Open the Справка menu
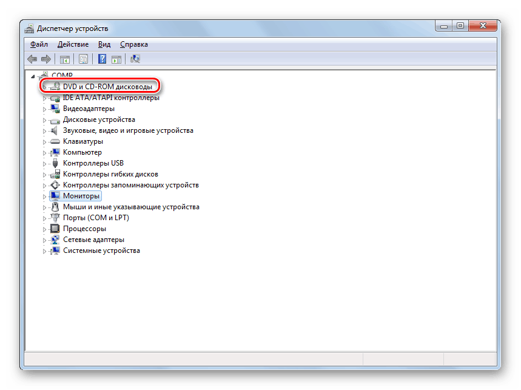This screenshot has height=390, width=521. (x=134, y=44)
